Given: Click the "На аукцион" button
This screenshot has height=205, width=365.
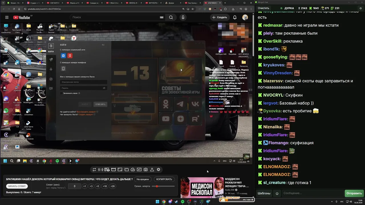Looking at the screenshot, I should pos(143,179).
